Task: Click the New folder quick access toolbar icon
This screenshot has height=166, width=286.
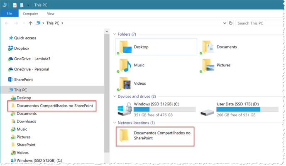Action: point(22,5)
